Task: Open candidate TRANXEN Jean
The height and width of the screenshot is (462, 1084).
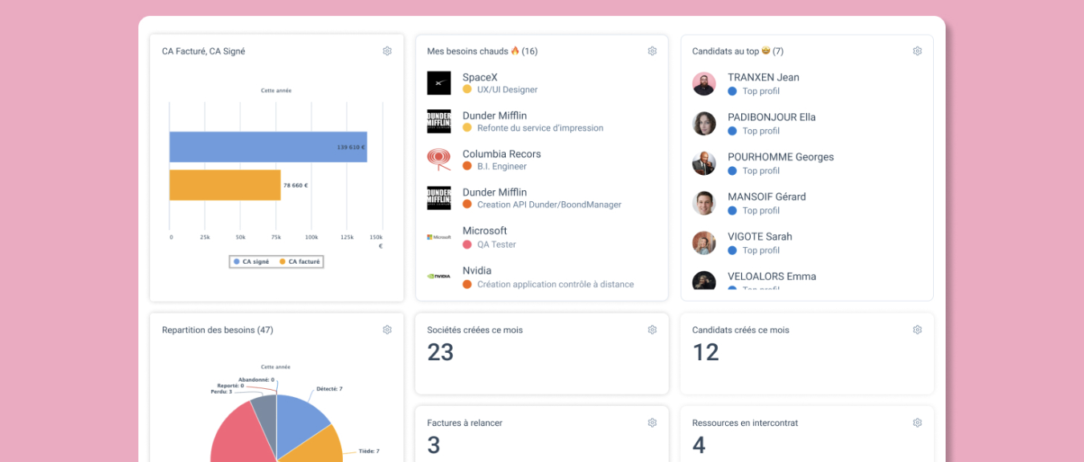Action: pos(763,78)
